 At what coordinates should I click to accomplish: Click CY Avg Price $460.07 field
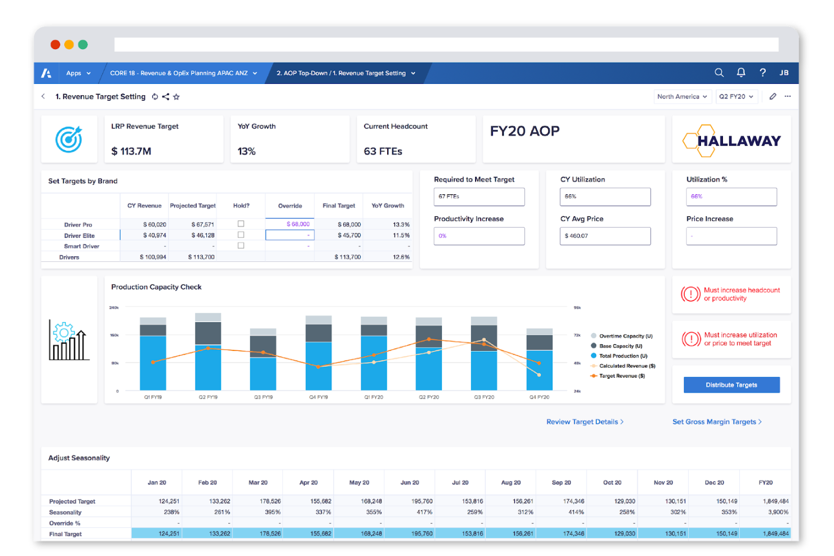605,236
